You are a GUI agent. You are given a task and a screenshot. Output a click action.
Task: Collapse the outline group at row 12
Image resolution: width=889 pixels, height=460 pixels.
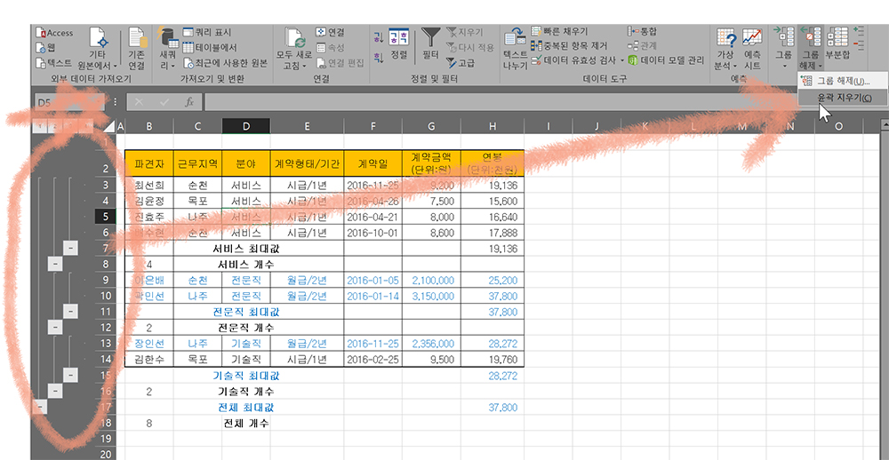(54, 326)
